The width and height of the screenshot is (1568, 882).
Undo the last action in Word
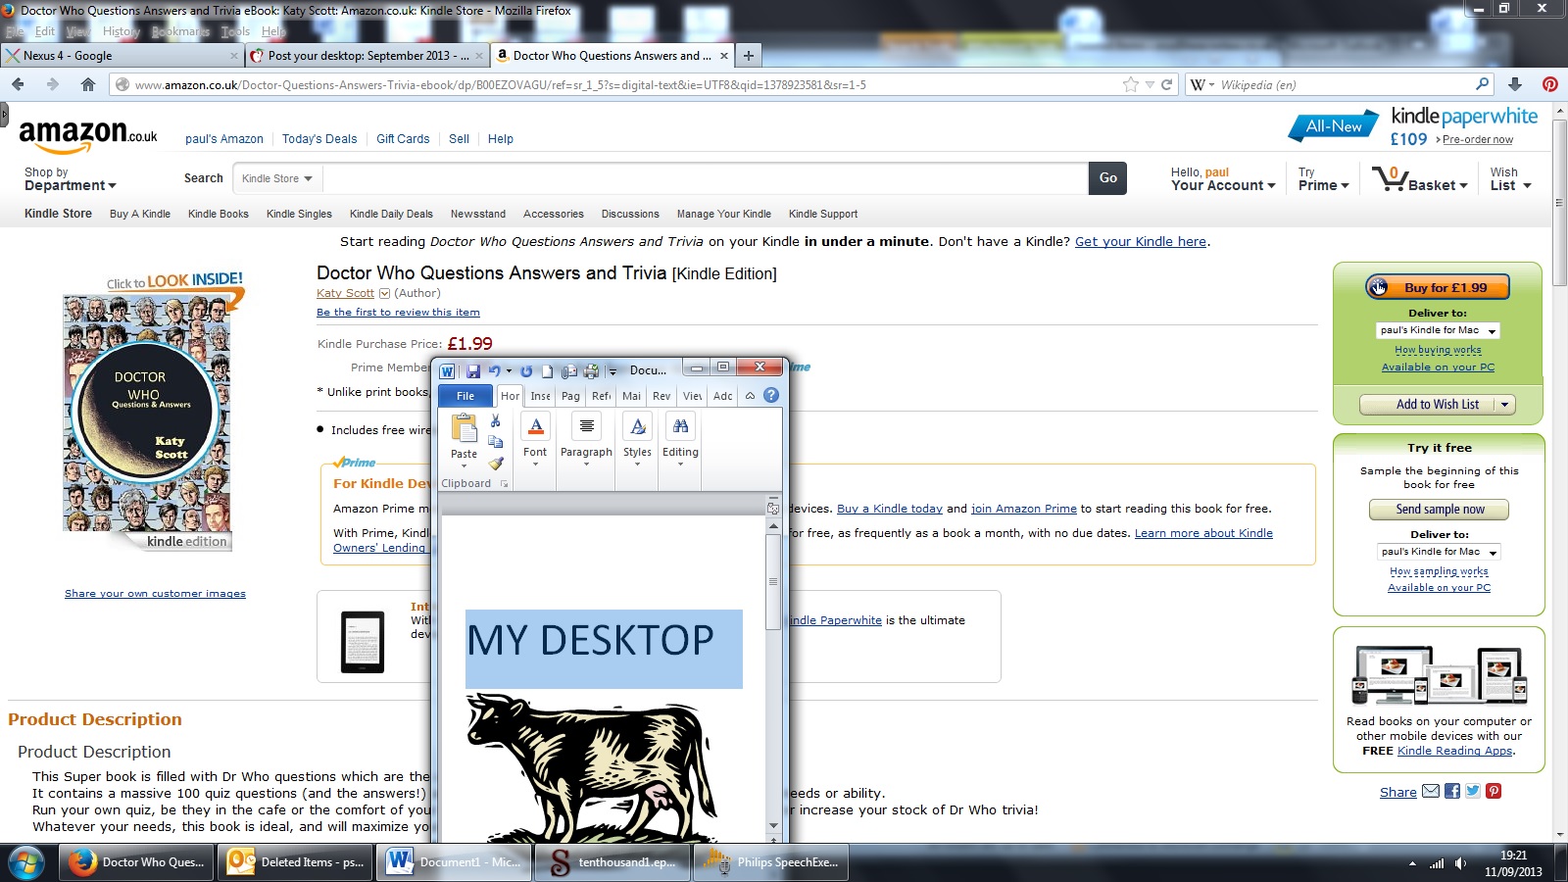[494, 371]
